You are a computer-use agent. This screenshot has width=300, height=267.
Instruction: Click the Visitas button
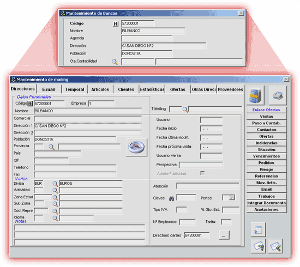pos(266,117)
